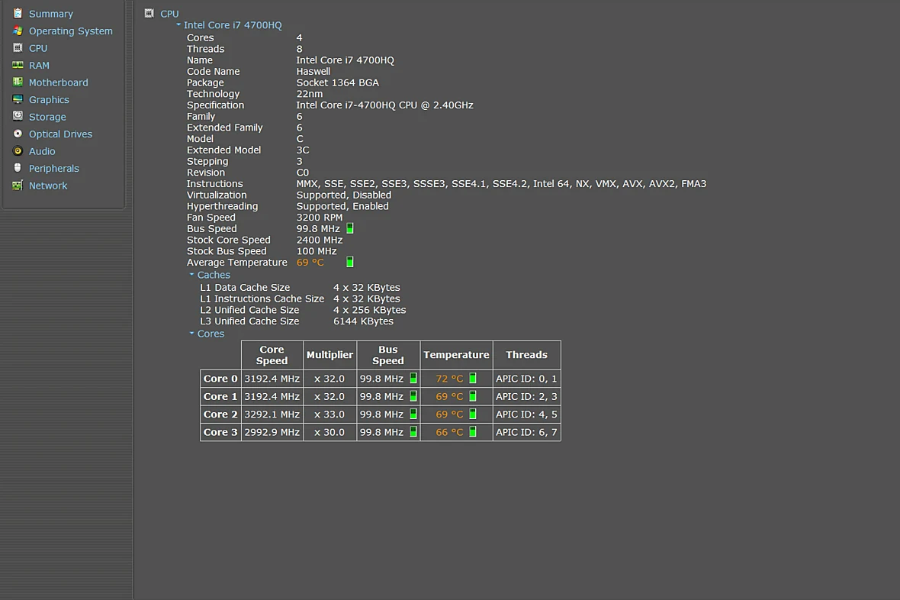Click the Code Name value Haswell
Viewport: 900px width, 600px height.
[313, 71]
